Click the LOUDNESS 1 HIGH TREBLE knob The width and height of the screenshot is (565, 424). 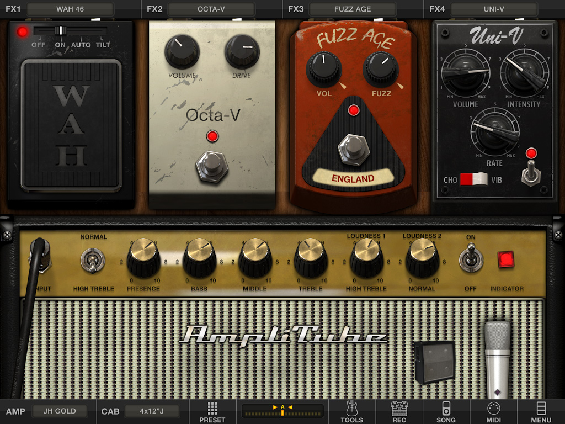click(x=366, y=257)
